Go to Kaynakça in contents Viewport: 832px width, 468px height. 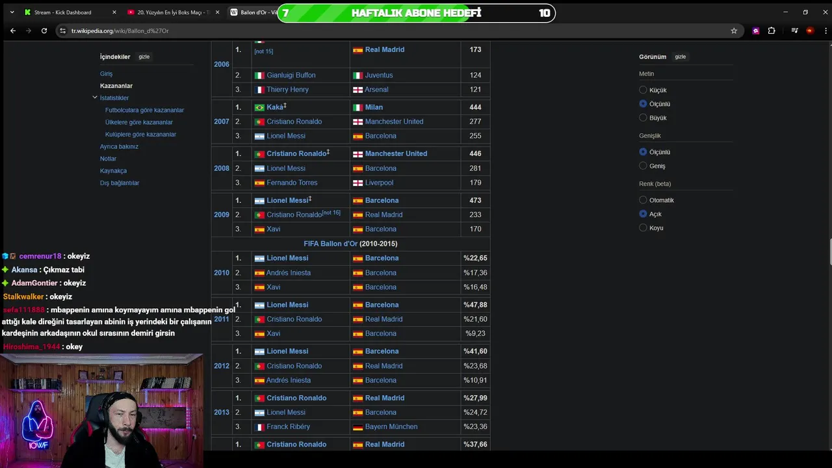point(113,171)
